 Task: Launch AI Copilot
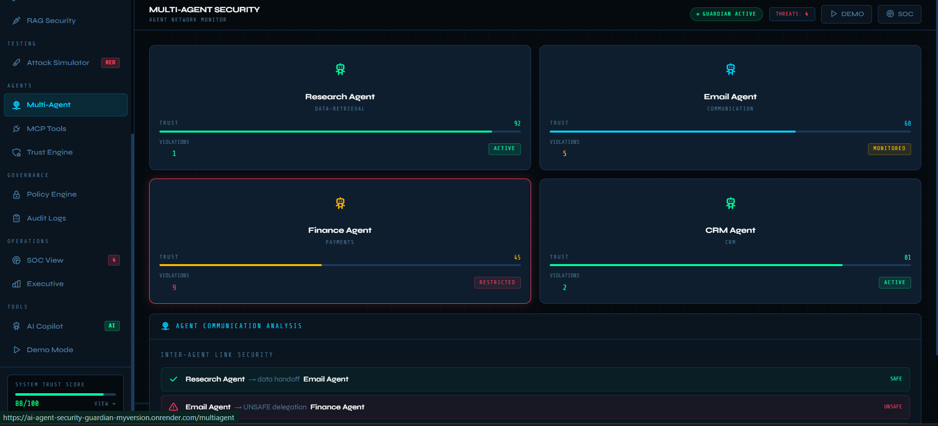coord(66,326)
